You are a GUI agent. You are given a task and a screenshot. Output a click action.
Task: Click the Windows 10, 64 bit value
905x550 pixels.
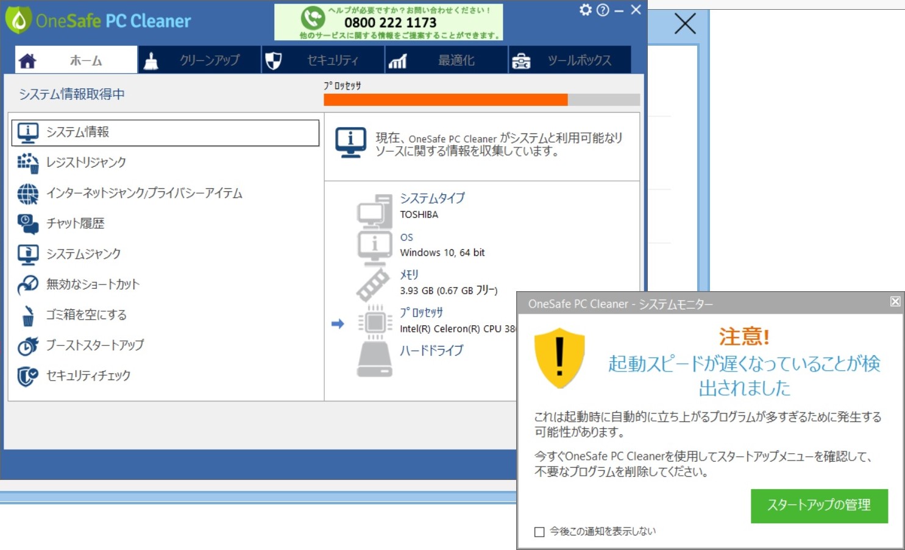(x=442, y=252)
